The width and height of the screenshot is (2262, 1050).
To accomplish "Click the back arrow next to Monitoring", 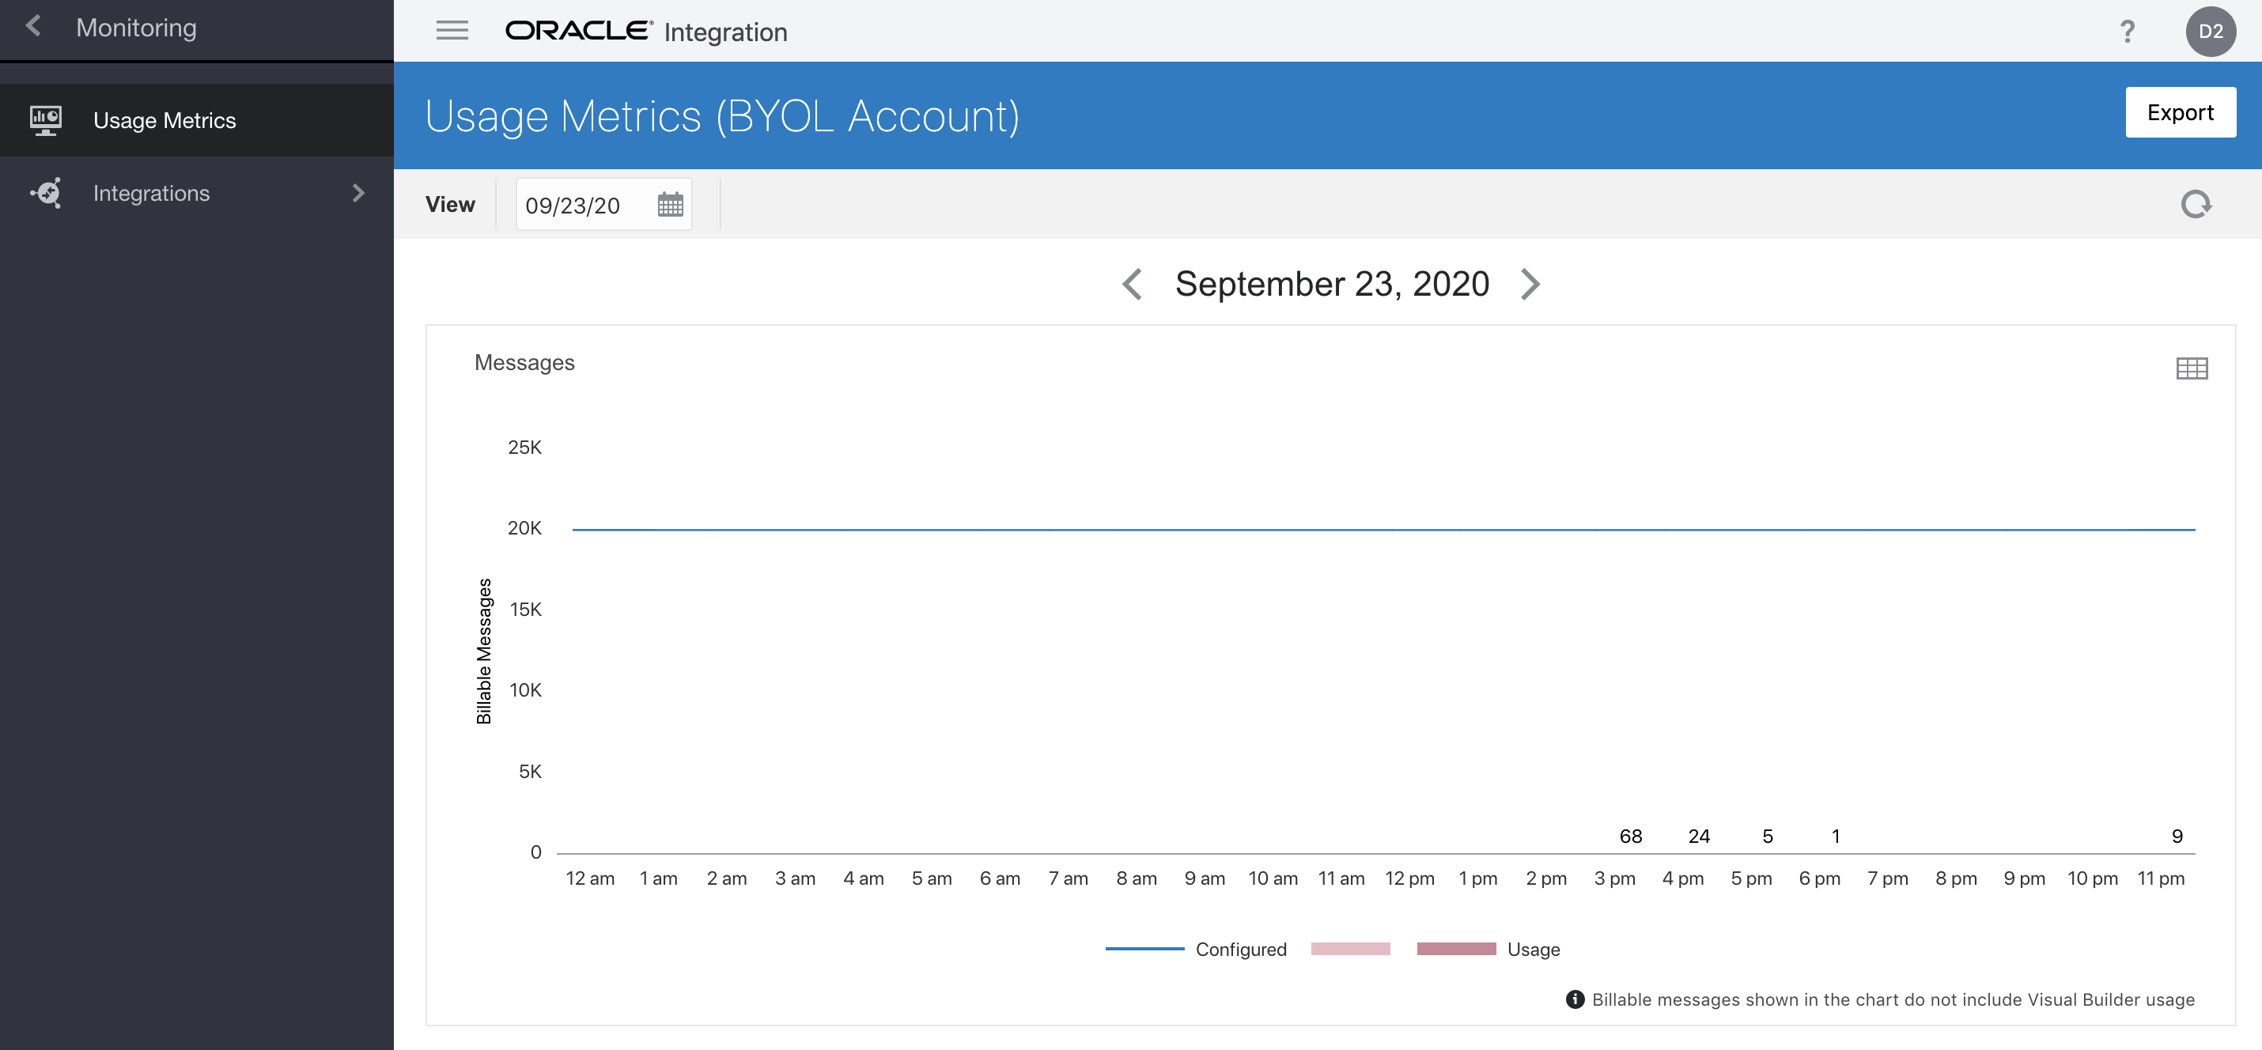I will tap(33, 26).
